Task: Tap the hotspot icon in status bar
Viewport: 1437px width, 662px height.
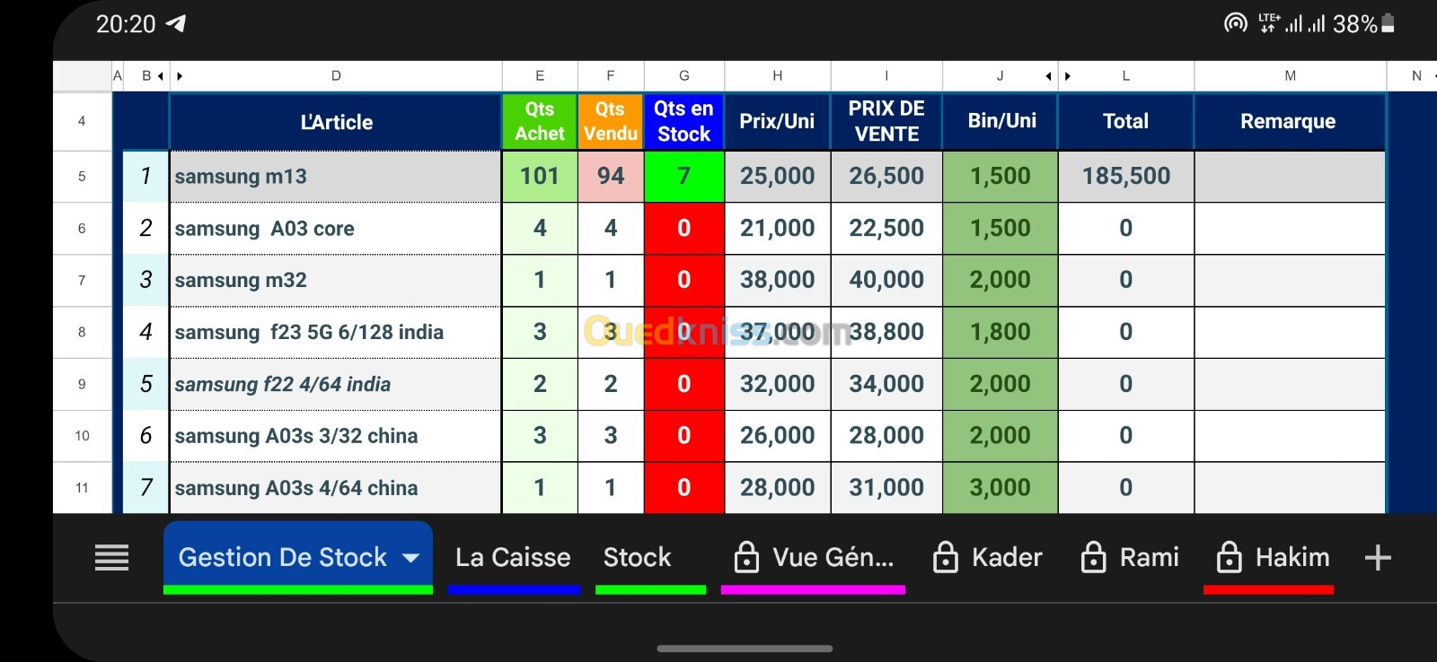Action: click(1236, 23)
